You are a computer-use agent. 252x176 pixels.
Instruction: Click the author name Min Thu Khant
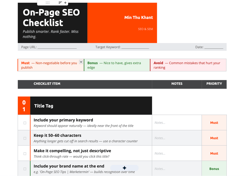[x=139, y=18]
